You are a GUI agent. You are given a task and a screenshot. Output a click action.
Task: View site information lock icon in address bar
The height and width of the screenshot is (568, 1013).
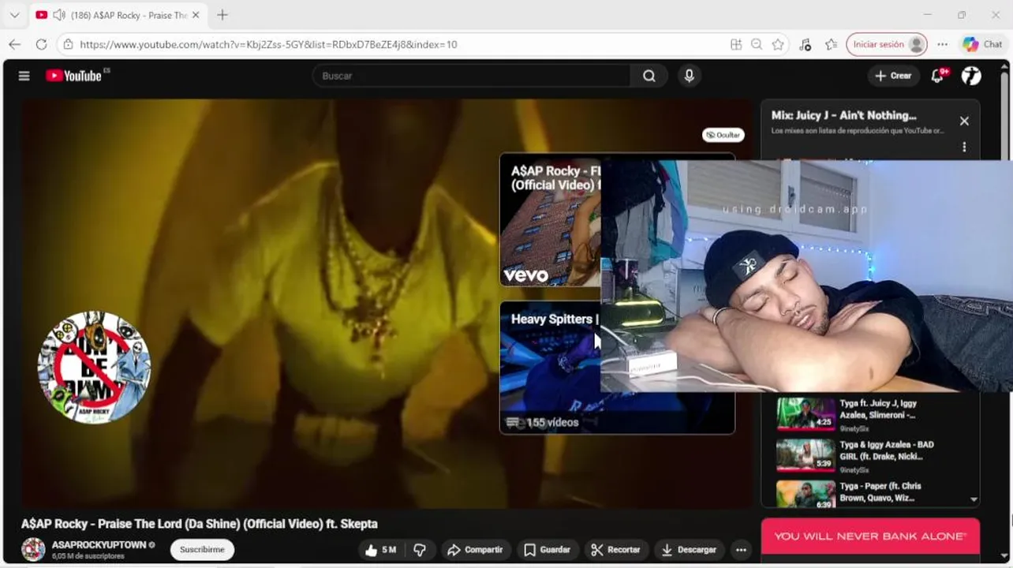point(69,44)
